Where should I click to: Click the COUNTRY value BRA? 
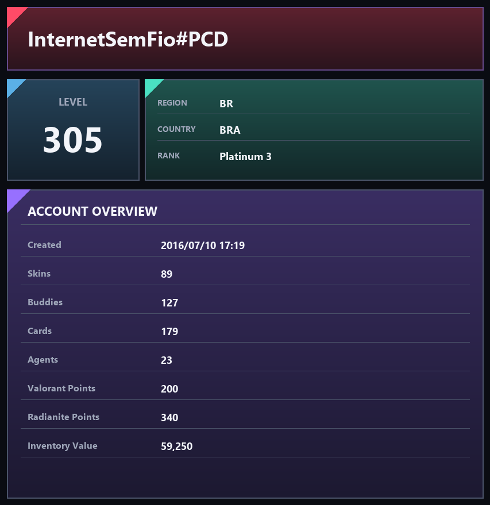(230, 130)
